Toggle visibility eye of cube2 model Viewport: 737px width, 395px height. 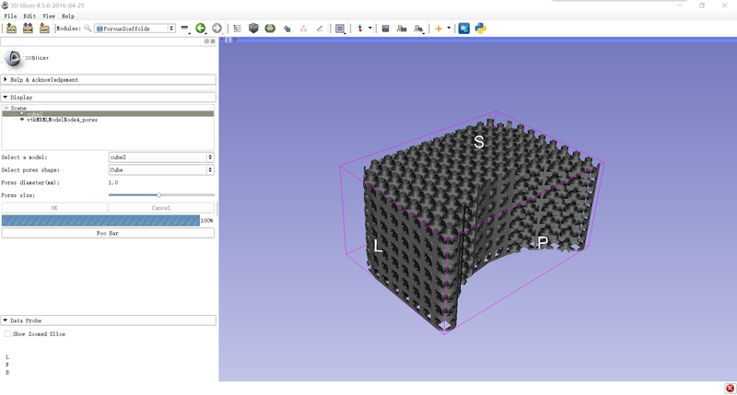[22, 113]
